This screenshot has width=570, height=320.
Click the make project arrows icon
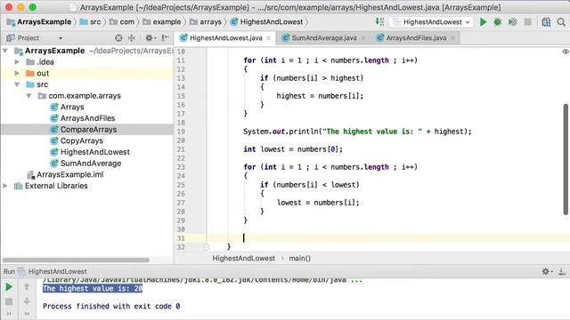click(379, 22)
